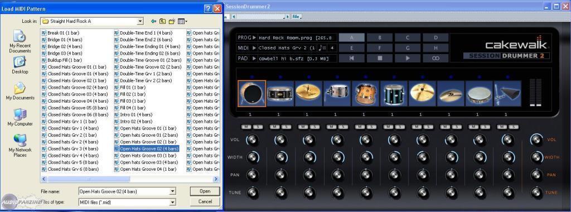This screenshot has height=212, width=571.
Task: Go up one folder level
Action: point(162,22)
